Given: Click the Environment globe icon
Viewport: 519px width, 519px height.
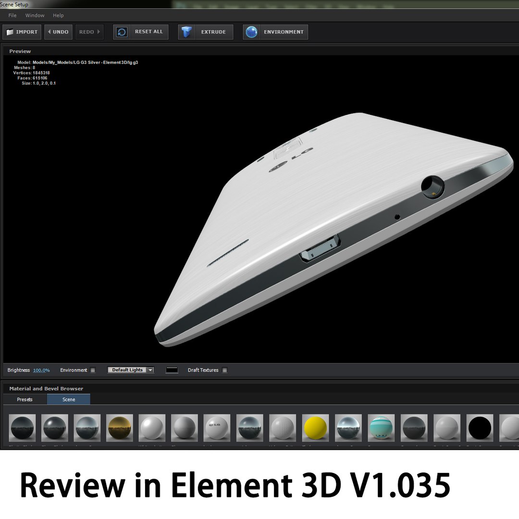Looking at the screenshot, I should point(251,32).
